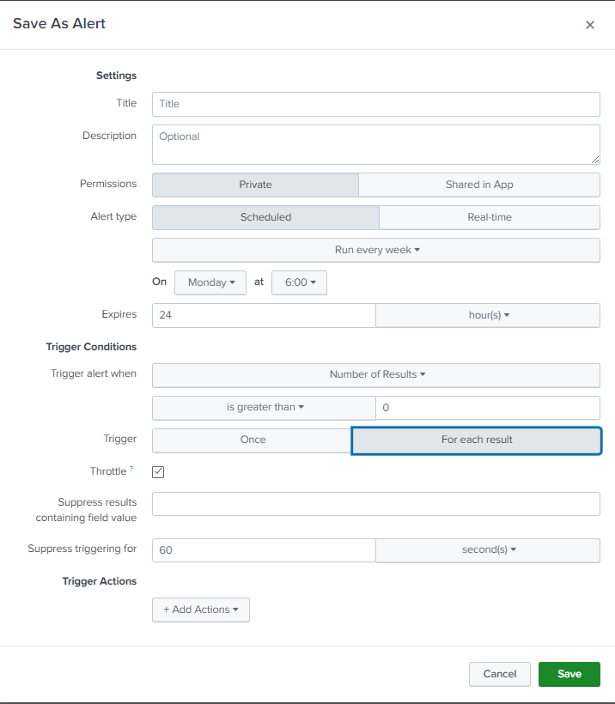The width and height of the screenshot is (615, 704).
Task: Open the second(s) unit dropdown
Action: pyautogui.click(x=488, y=550)
